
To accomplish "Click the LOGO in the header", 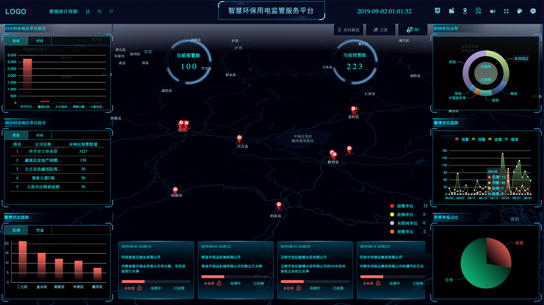I will pos(16,11).
